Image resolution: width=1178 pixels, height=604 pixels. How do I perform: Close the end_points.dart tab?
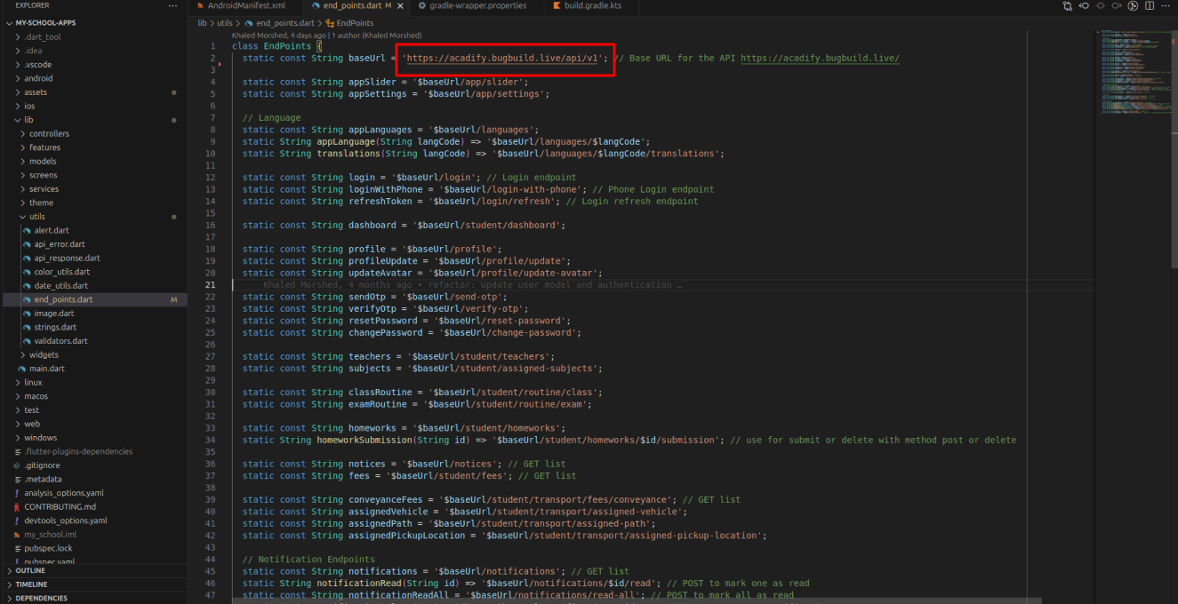tap(400, 6)
